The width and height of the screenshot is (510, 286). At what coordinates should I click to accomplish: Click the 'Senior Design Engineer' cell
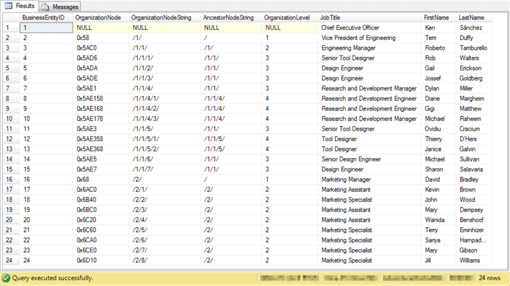369,159
